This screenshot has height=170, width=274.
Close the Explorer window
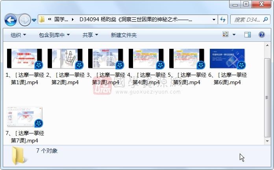pyautogui.click(x=261, y=4)
